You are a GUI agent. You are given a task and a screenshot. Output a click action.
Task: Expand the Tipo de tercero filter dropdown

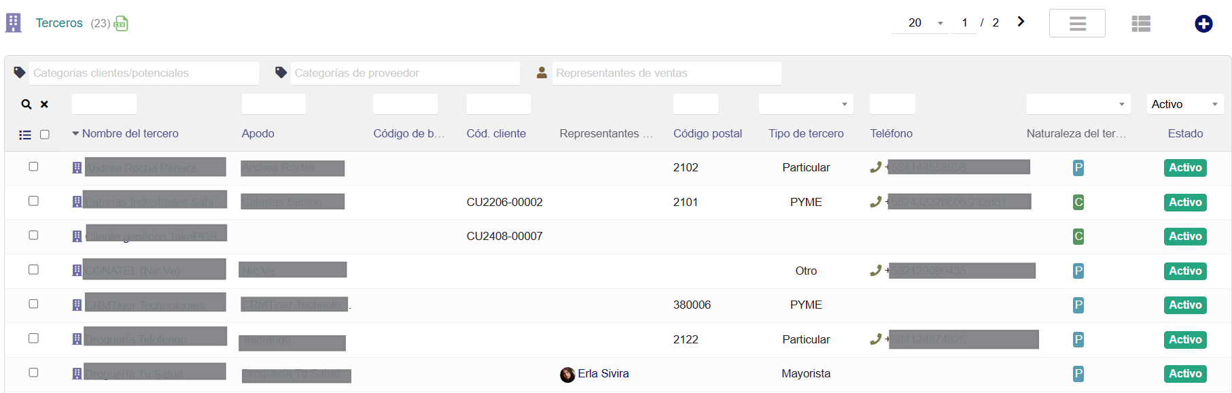coord(805,105)
